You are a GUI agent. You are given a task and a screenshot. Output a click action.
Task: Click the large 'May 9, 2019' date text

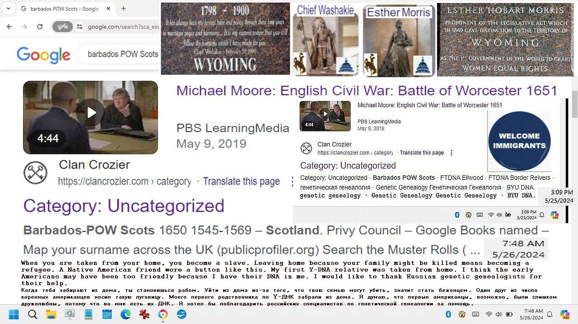pyautogui.click(x=211, y=144)
